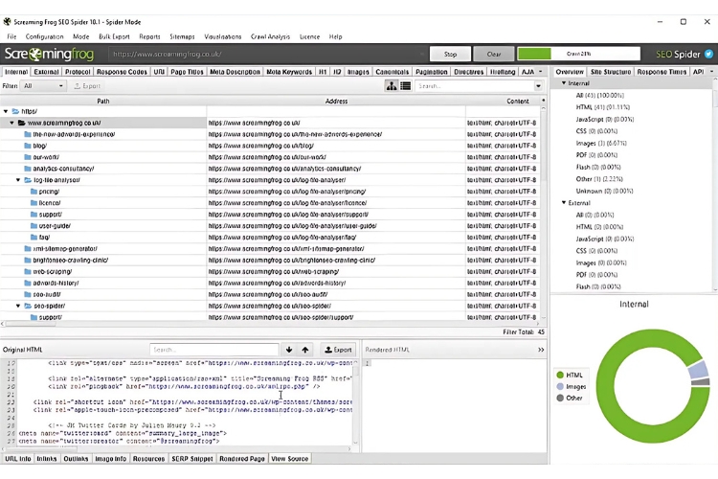
Task: Click the seo-audit/ folder icon
Action: coord(28,295)
